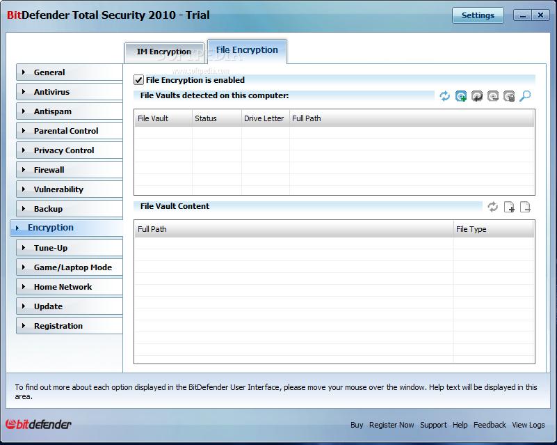
Task: Click the magnifier search vaults icon
Action: [525, 97]
